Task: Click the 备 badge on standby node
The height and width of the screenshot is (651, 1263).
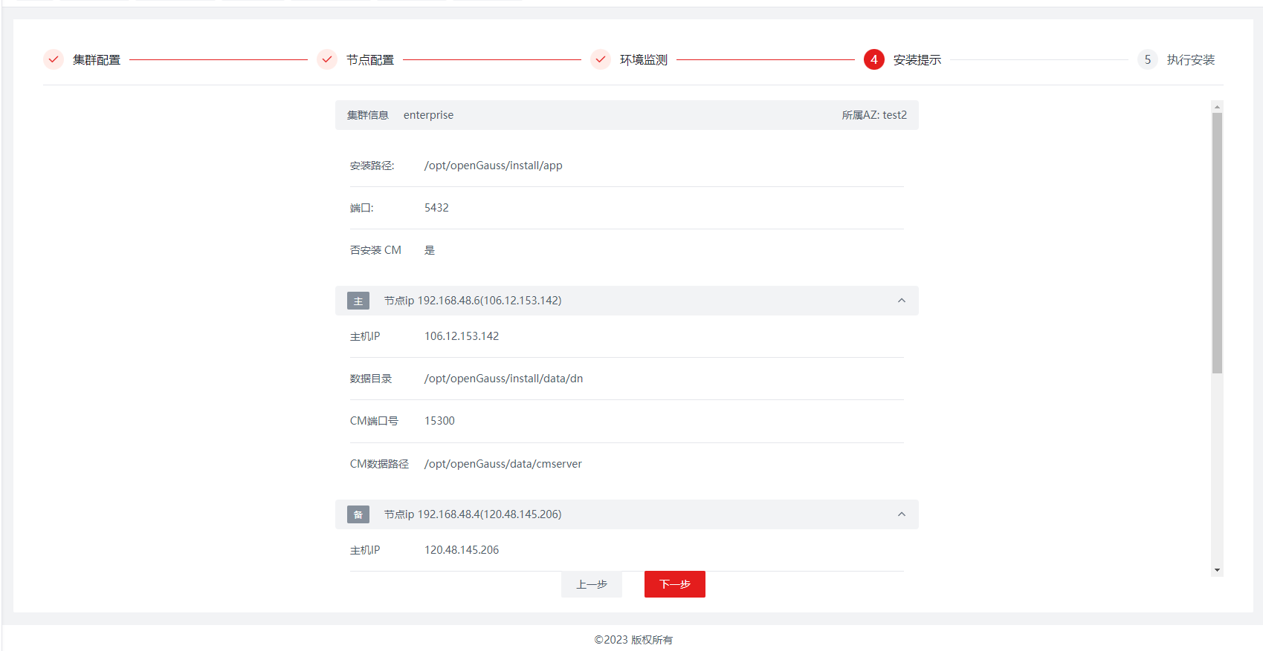Action: pos(358,514)
